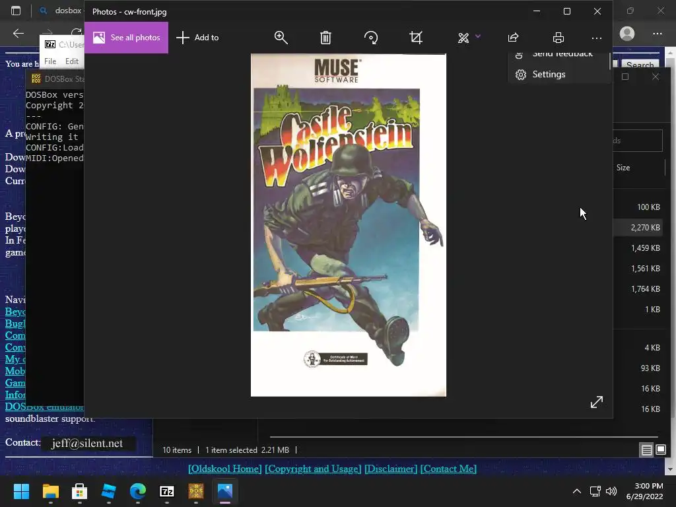
Task: Print the photo using printer icon
Action: [x=558, y=38]
